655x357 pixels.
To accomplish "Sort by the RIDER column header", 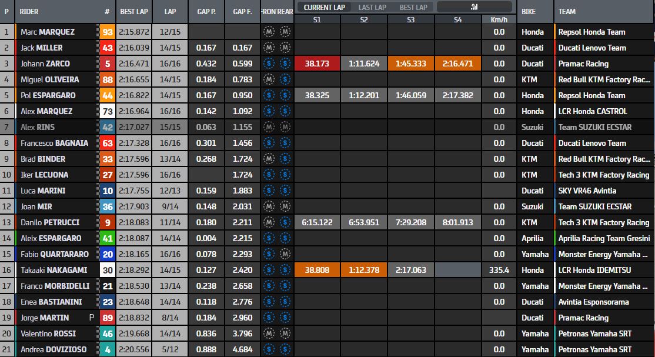I will click(x=29, y=12).
